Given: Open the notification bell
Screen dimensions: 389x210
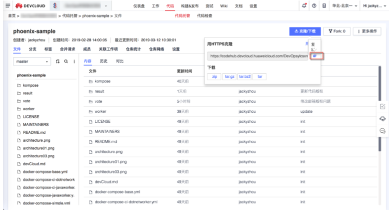Looking at the screenshot, I should (x=304, y=5).
